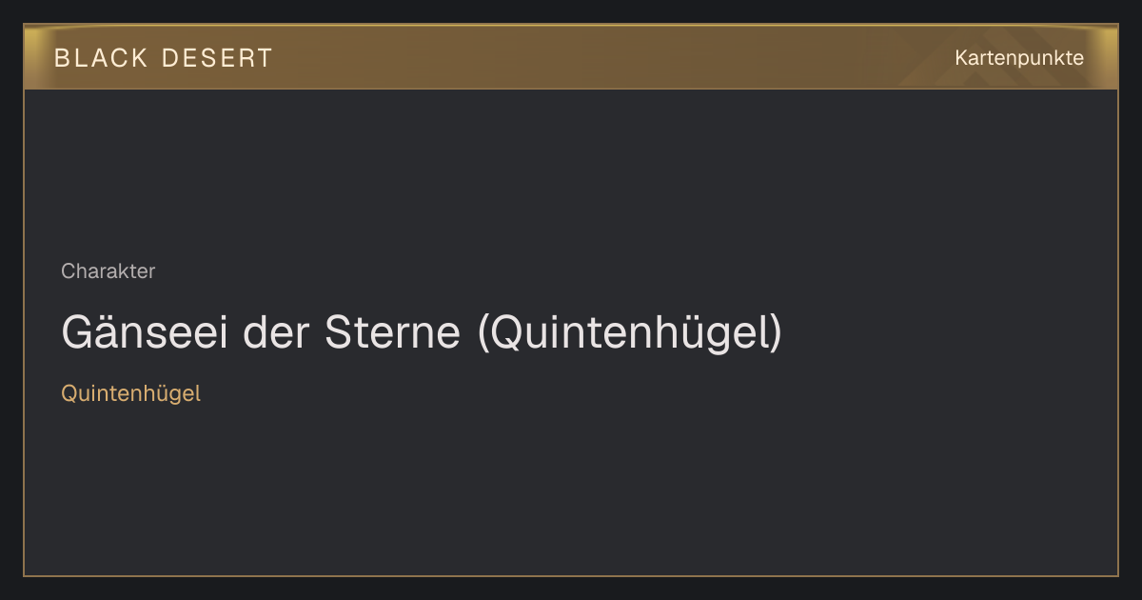Click the gold header banner background
This screenshot has width=1142, height=600.
point(571,57)
